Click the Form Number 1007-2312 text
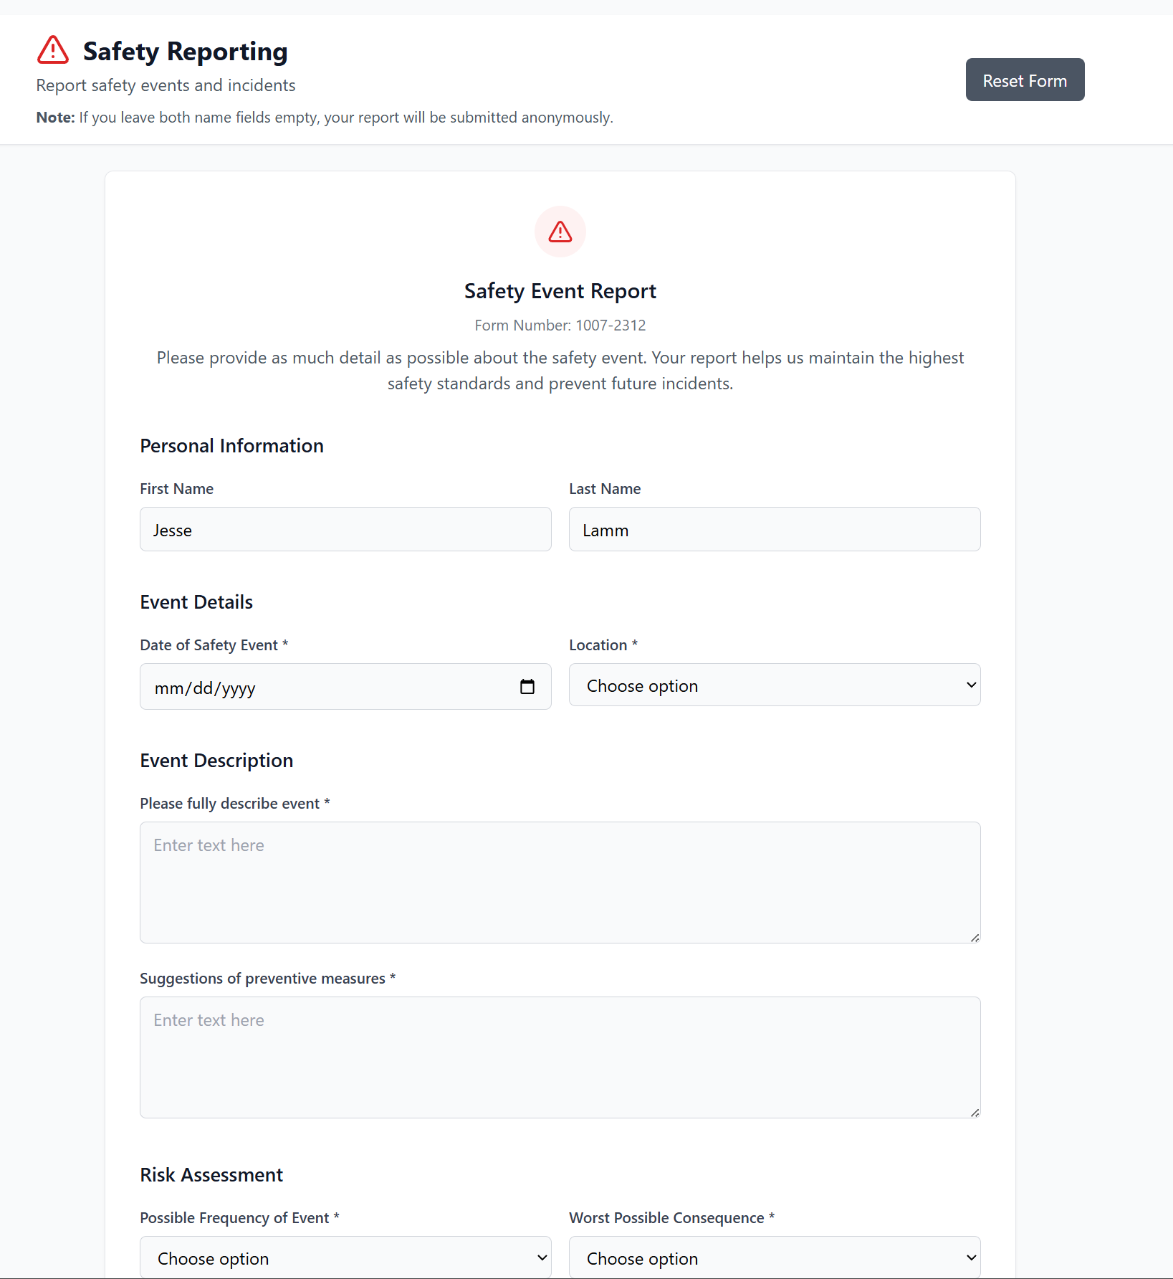 [560, 325]
